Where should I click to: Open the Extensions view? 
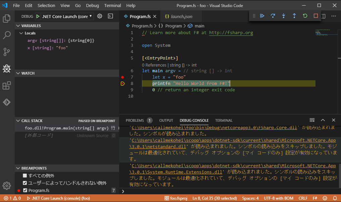(6, 86)
